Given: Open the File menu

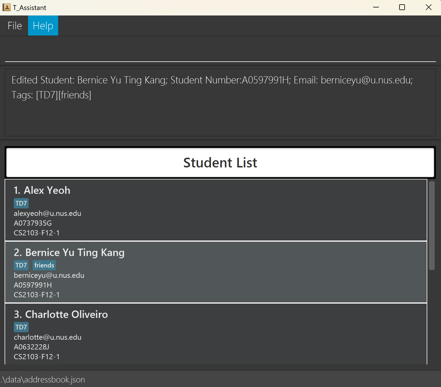Looking at the screenshot, I should [x=15, y=26].
